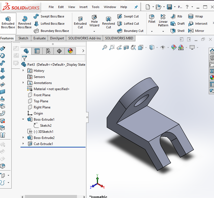The width and height of the screenshot is (214, 198).
Task: Click Apply Scene icon
Action: [x=181, y=47]
